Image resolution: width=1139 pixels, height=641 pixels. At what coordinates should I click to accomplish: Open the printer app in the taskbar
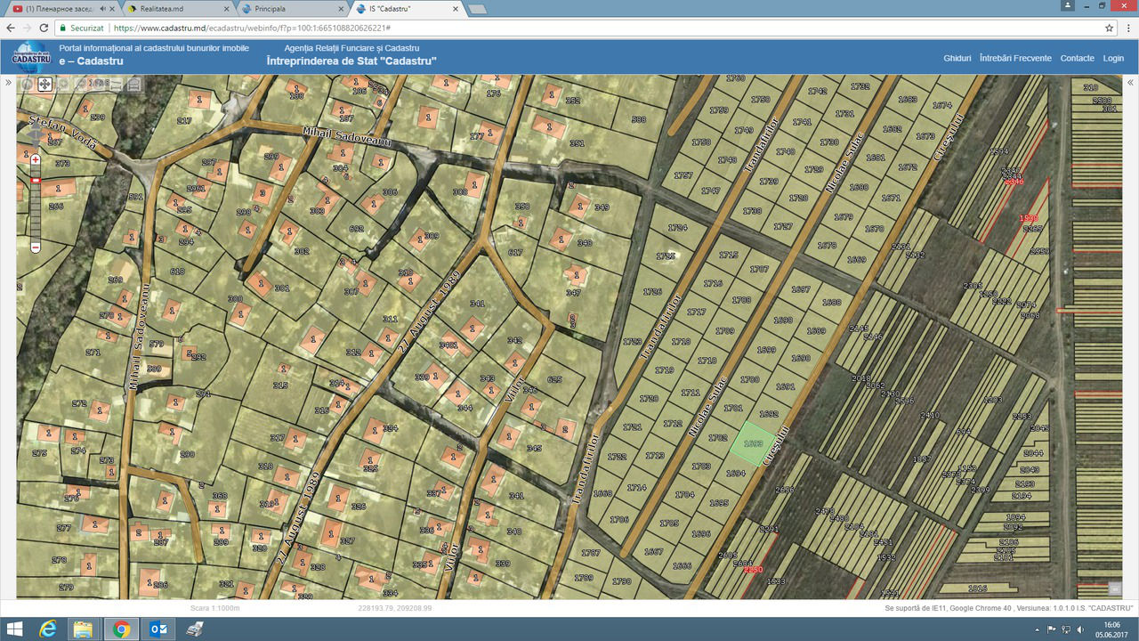tap(195, 629)
